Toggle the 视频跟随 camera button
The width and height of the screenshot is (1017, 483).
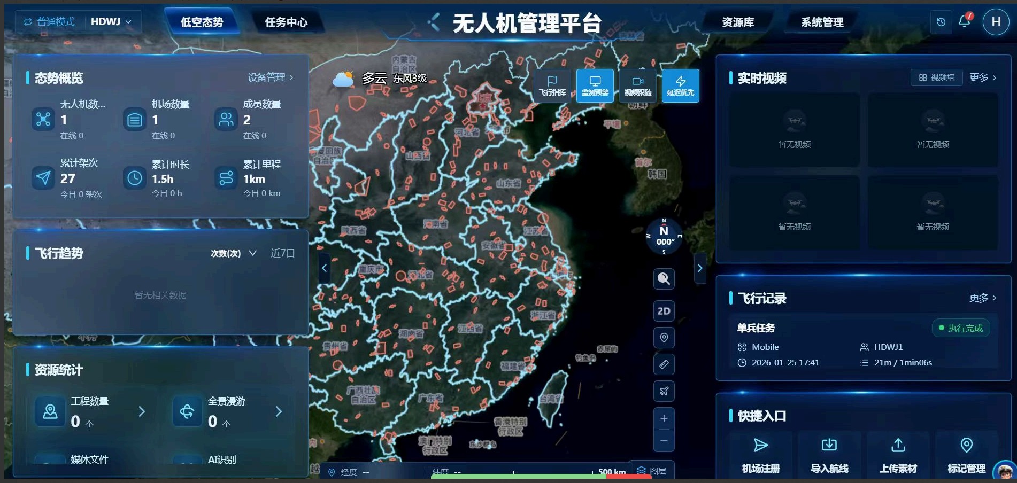(637, 85)
